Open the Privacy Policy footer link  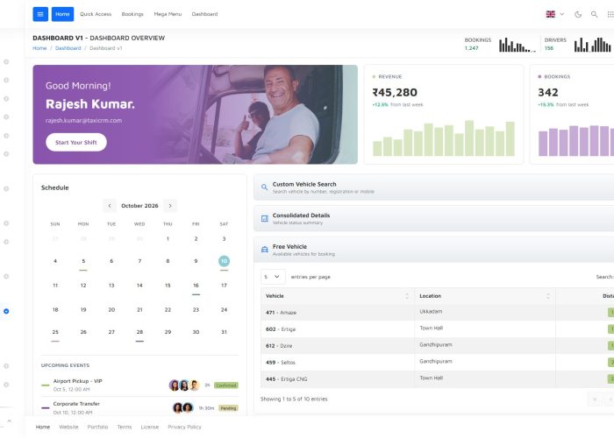184,427
